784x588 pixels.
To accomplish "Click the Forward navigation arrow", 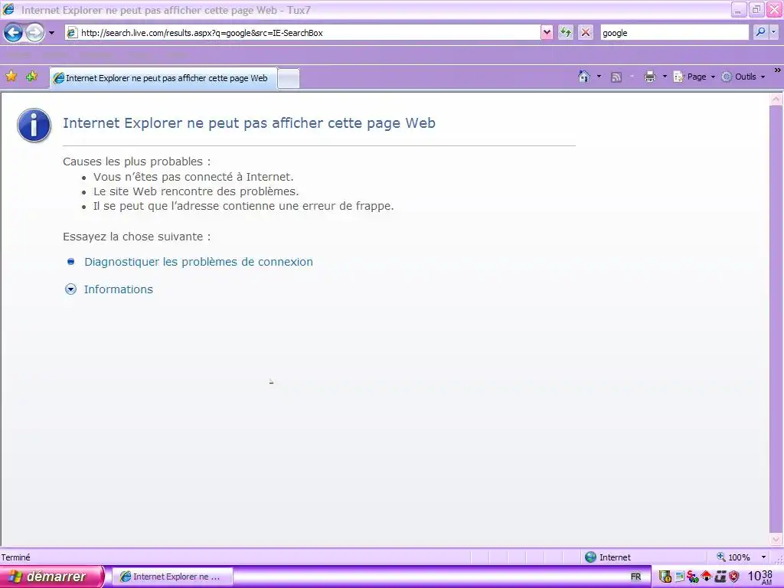I will [34, 33].
